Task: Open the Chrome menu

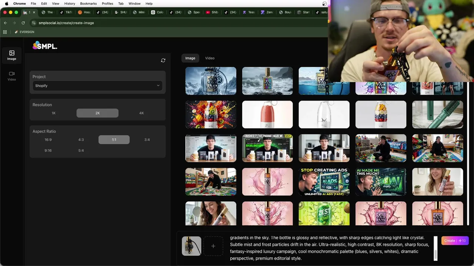Action: click(x=20, y=3)
